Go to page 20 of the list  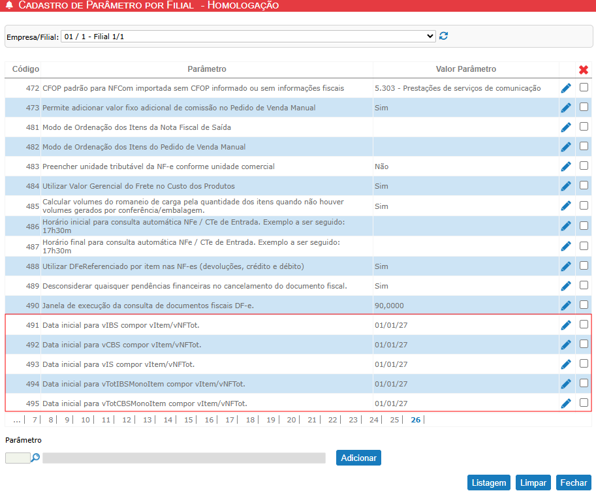coord(292,420)
